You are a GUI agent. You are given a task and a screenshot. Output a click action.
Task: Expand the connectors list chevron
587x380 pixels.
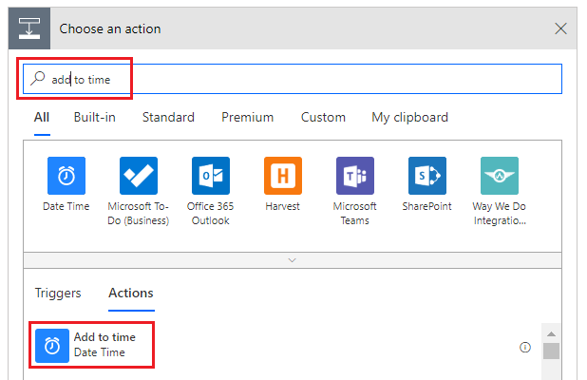pyautogui.click(x=293, y=259)
